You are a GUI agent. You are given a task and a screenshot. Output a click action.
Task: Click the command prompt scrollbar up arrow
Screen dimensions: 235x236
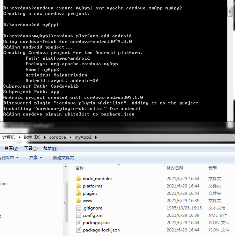click(230, 2)
